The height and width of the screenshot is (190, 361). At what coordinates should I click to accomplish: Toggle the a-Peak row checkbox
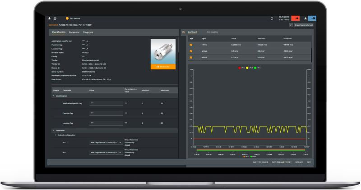point(191,51)
